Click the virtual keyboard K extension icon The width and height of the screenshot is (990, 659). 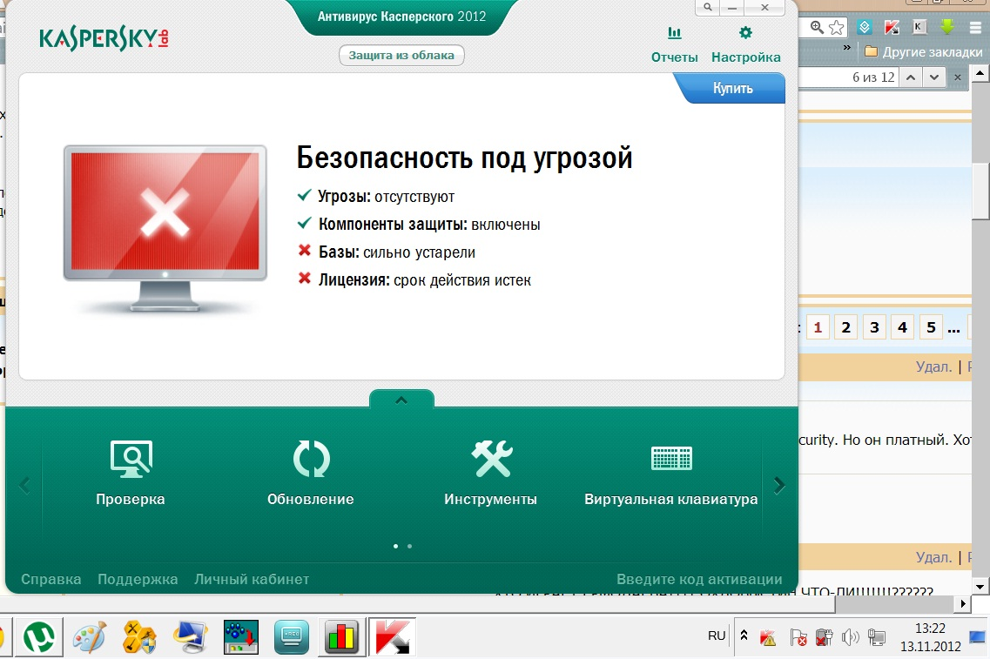pyautogui.click(x=919, y=26)
